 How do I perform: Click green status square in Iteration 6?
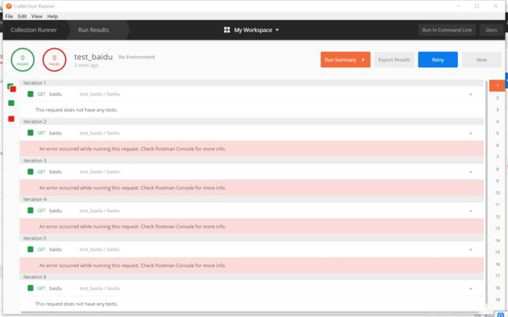(x=30, y=288)
